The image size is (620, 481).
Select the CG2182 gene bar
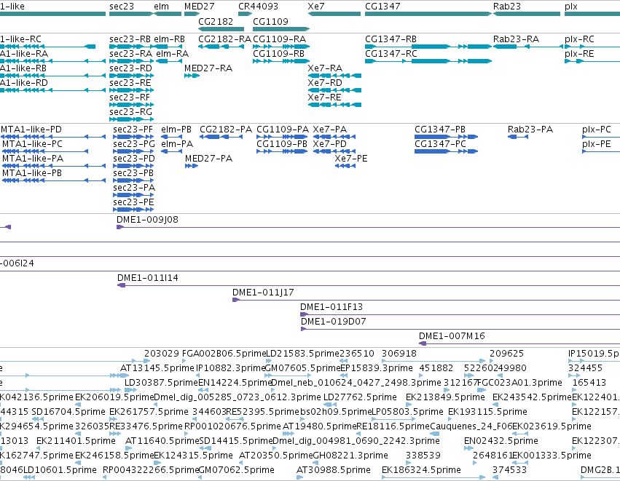point(221,29)
